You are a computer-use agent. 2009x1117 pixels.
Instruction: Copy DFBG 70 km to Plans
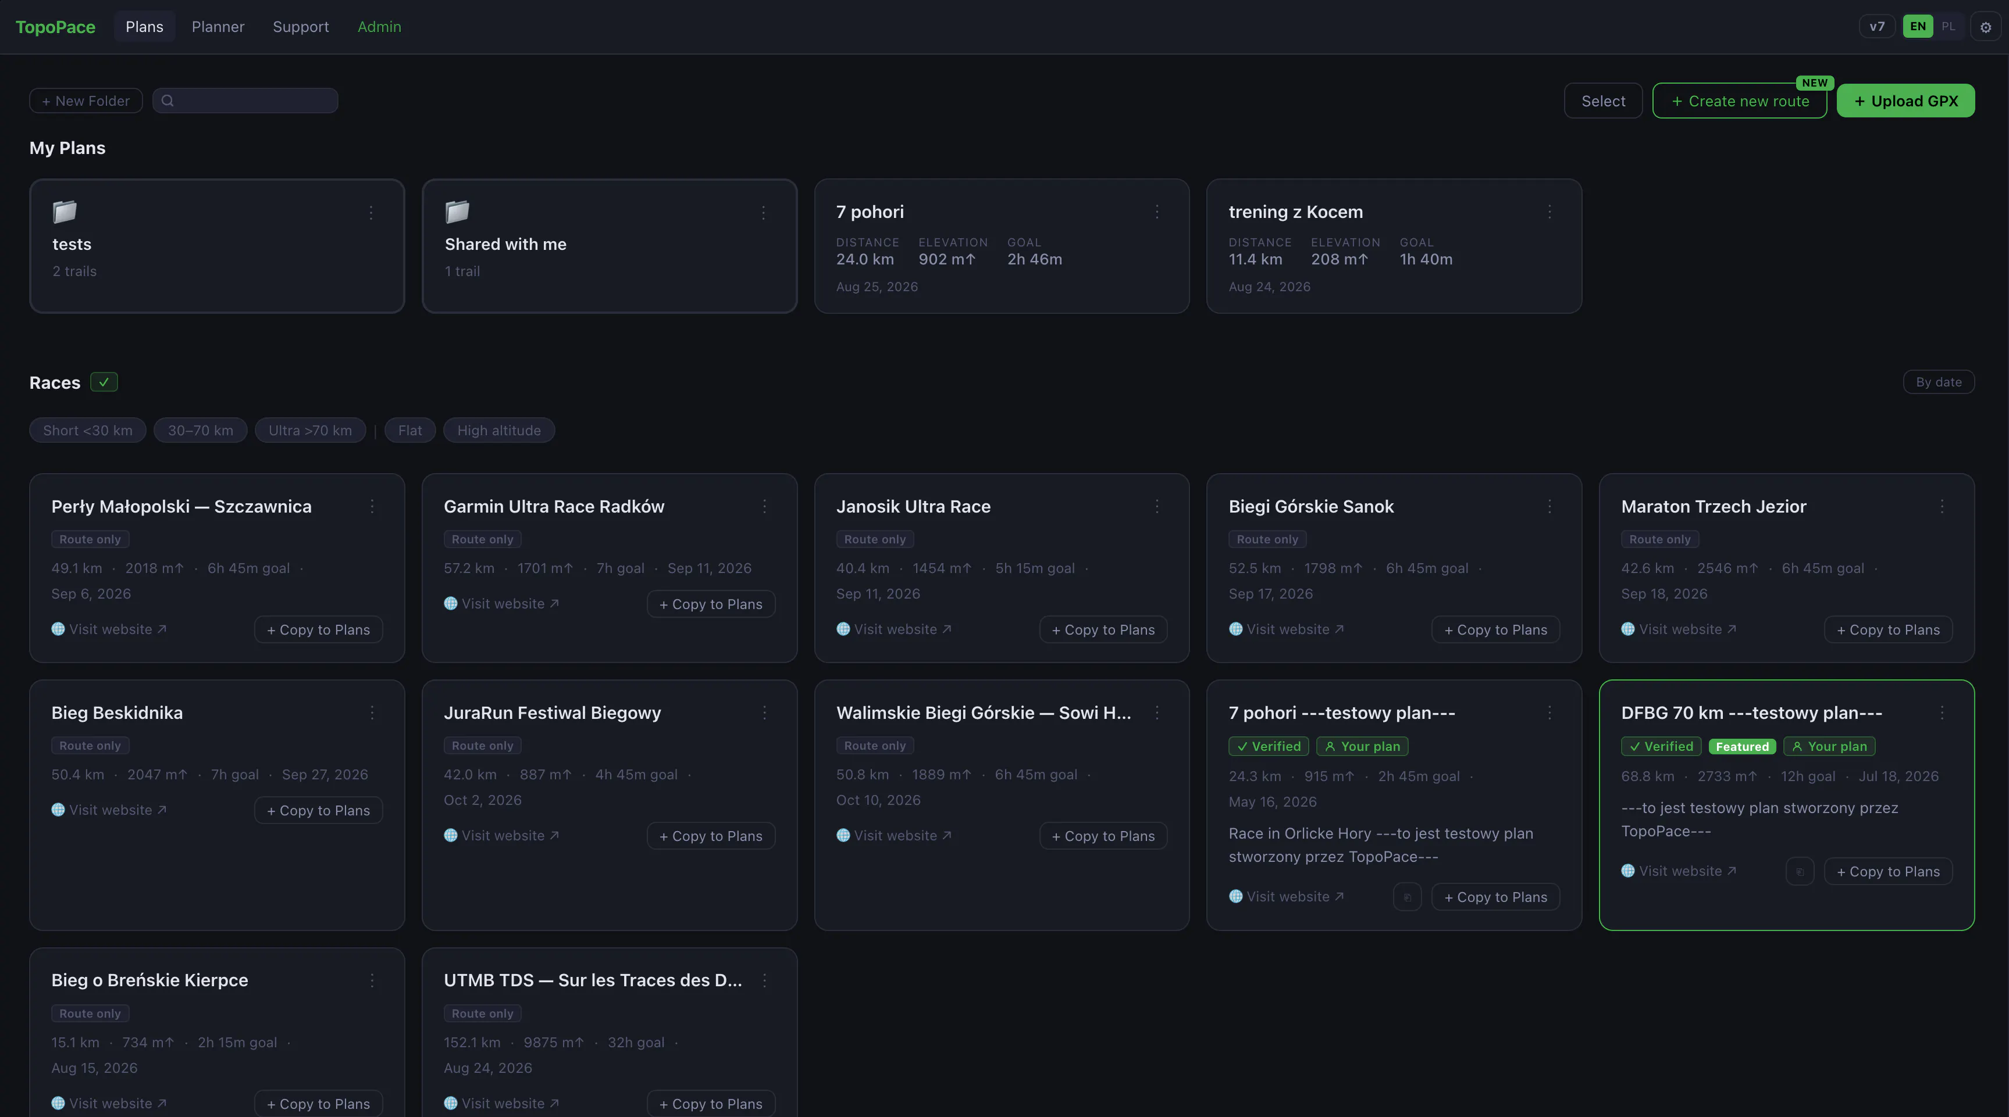pyautogui.click(x=1888, y=872)
